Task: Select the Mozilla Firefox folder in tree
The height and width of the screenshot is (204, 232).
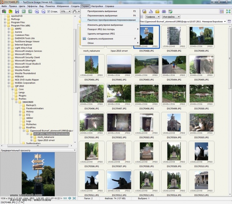Action: pos(22,70)
